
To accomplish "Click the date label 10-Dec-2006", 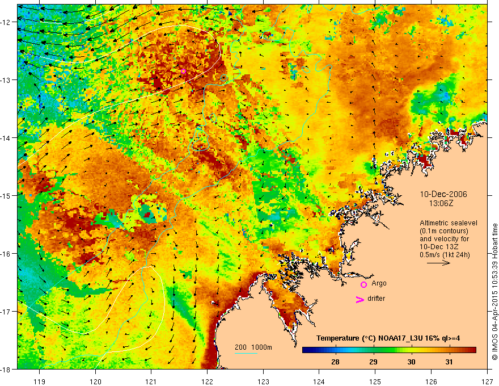I will click(443, 194).
